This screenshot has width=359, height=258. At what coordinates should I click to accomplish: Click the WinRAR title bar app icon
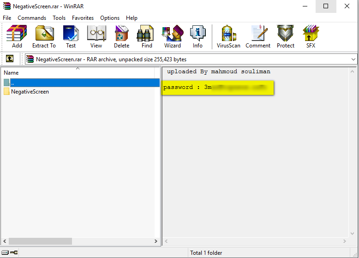coord(7,6)
